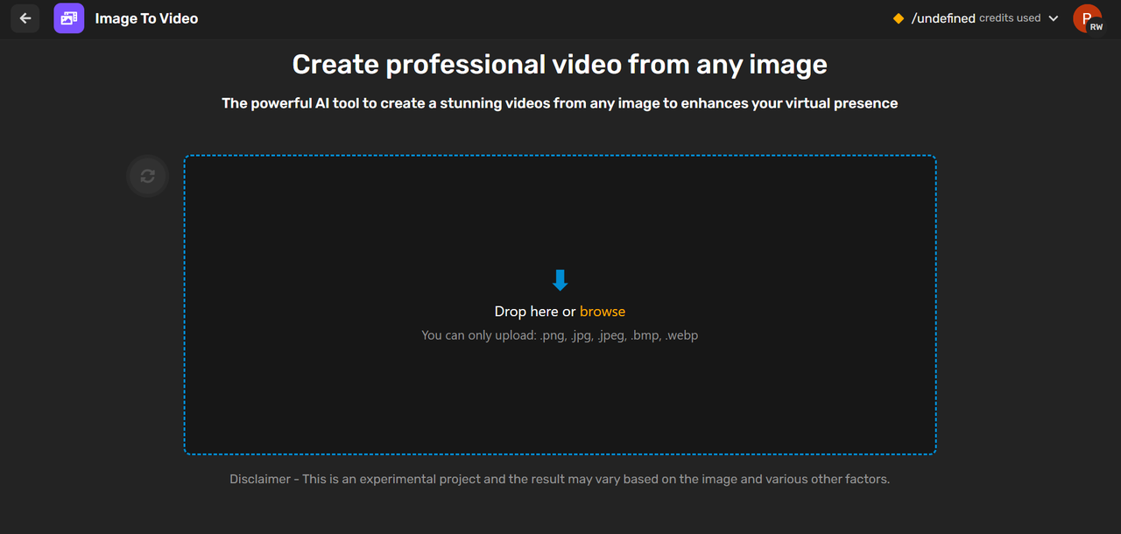Click the Disclaimer experimental project text

pos(560,480)
